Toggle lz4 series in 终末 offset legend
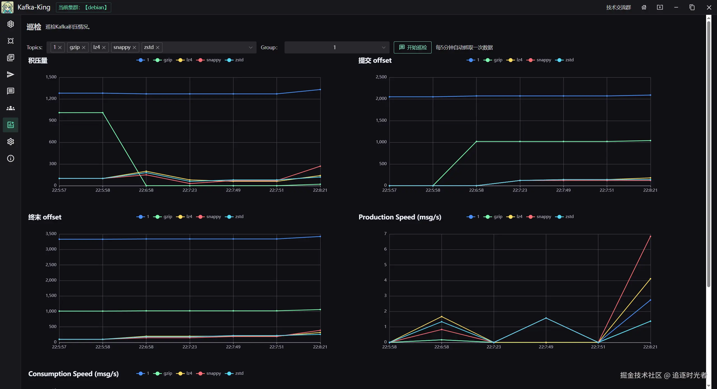Image resolution: width=717 pixels, height=389 pixels. (x=184, y=217)
